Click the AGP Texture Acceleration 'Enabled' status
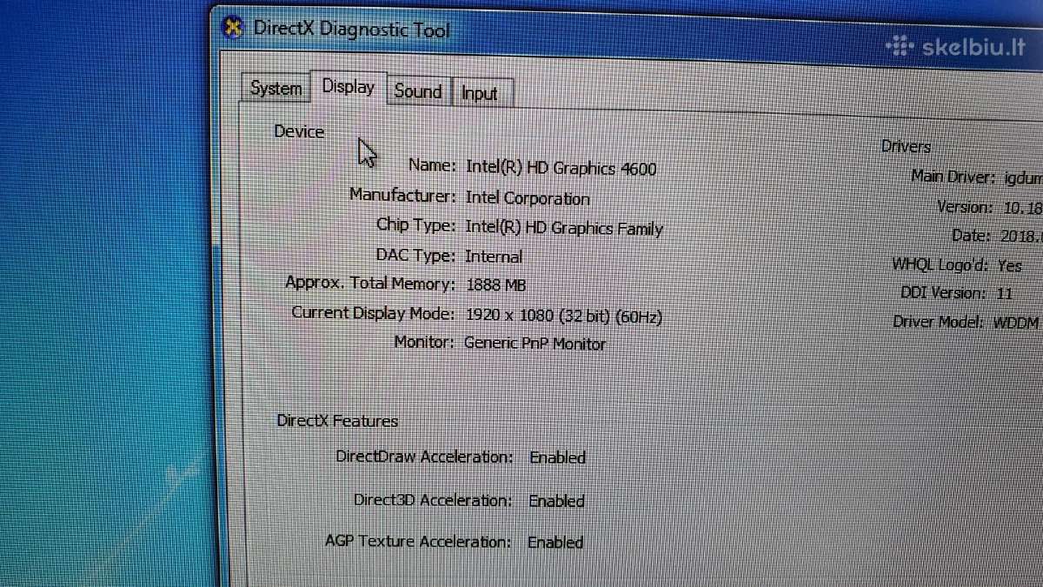1043x587 pixels. point(555,542)
